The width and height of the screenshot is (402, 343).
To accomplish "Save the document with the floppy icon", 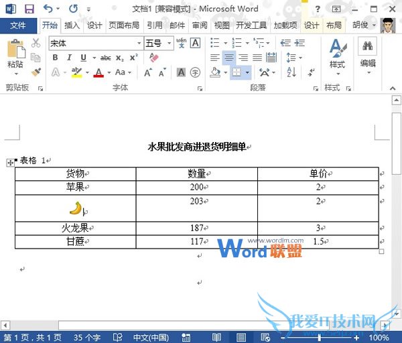I will (29, 9).
